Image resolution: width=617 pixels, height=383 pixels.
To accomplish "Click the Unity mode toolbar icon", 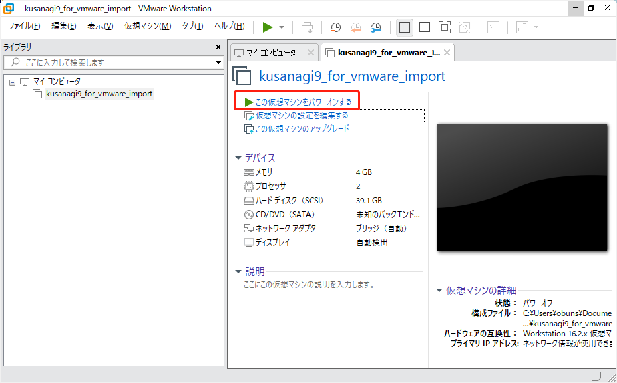I will (x=465, y=27).
